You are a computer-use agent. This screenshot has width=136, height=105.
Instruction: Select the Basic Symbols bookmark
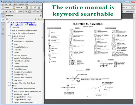(18, 39)
